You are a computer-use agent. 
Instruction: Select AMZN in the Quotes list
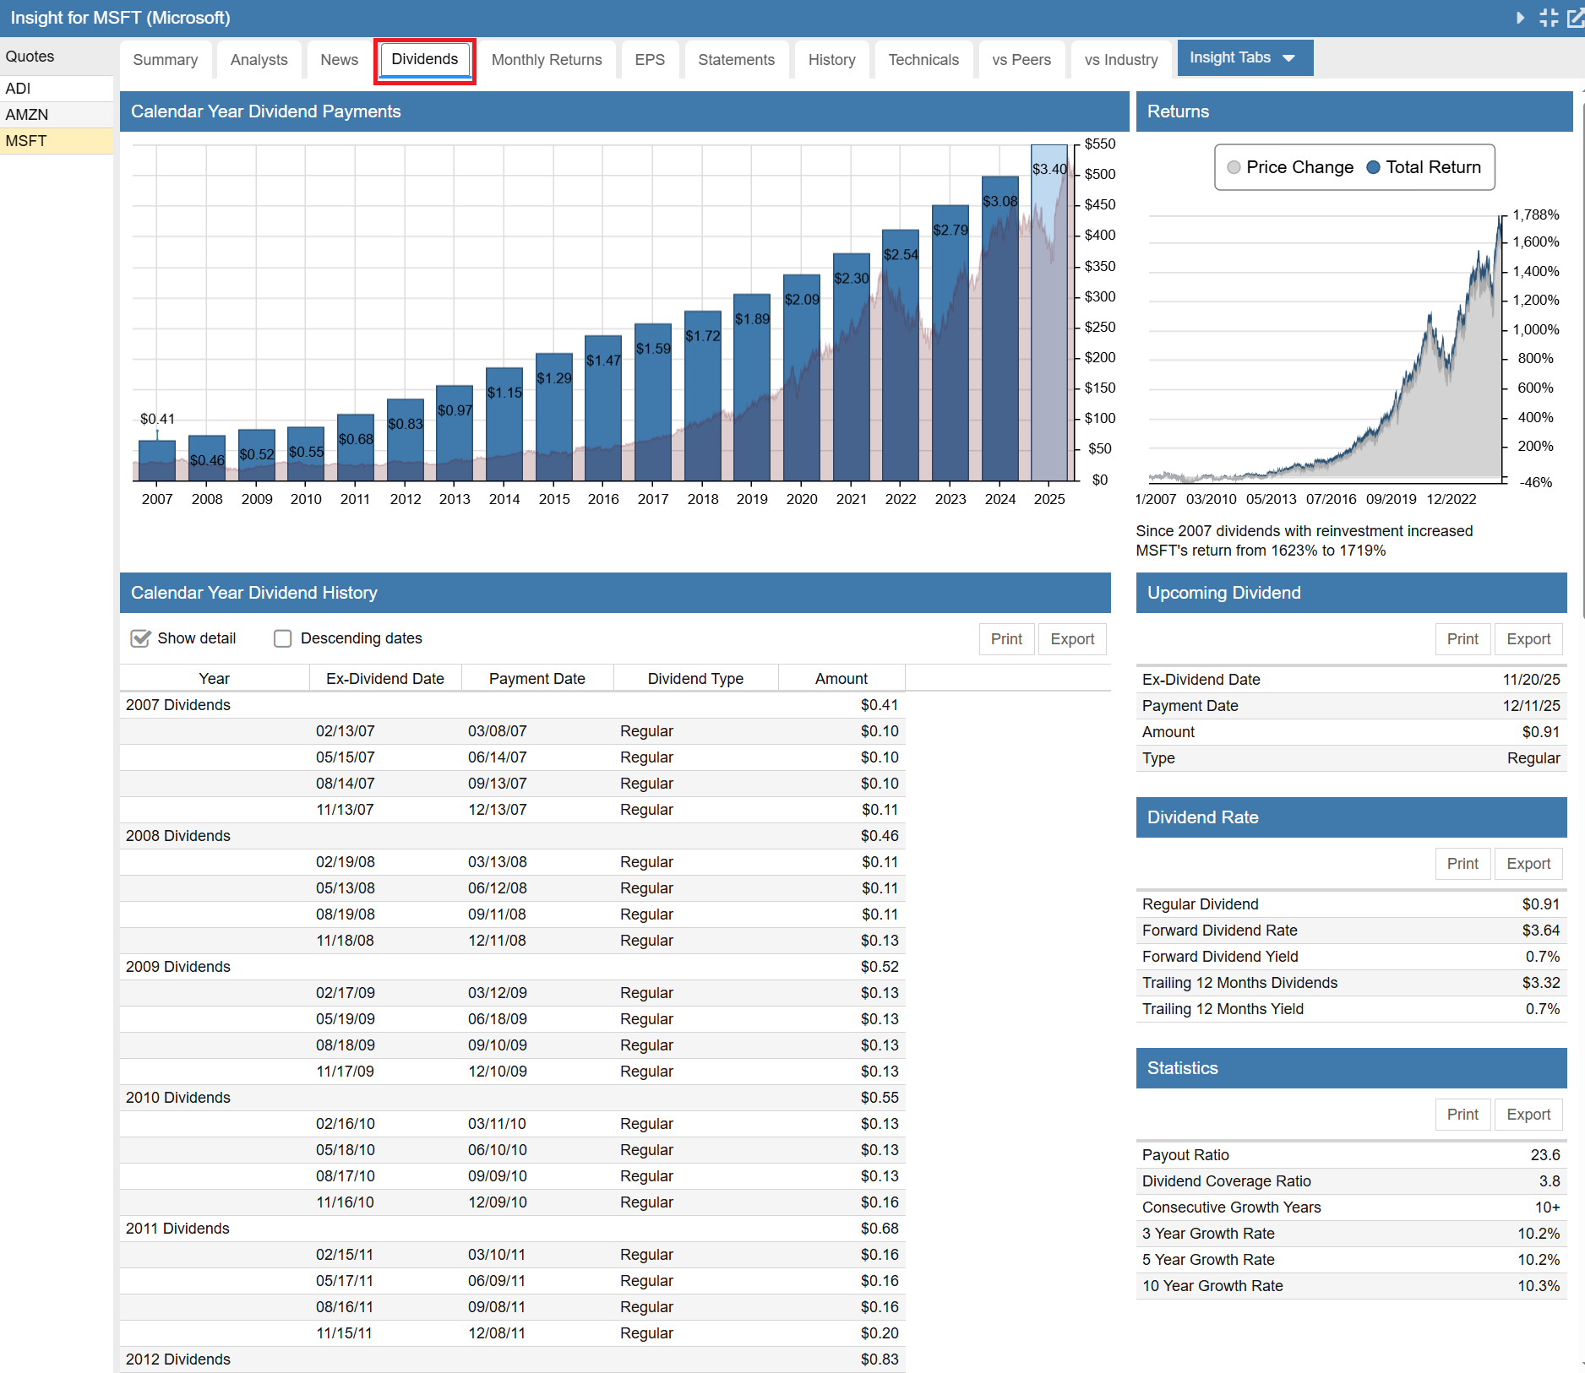point(27,115)
